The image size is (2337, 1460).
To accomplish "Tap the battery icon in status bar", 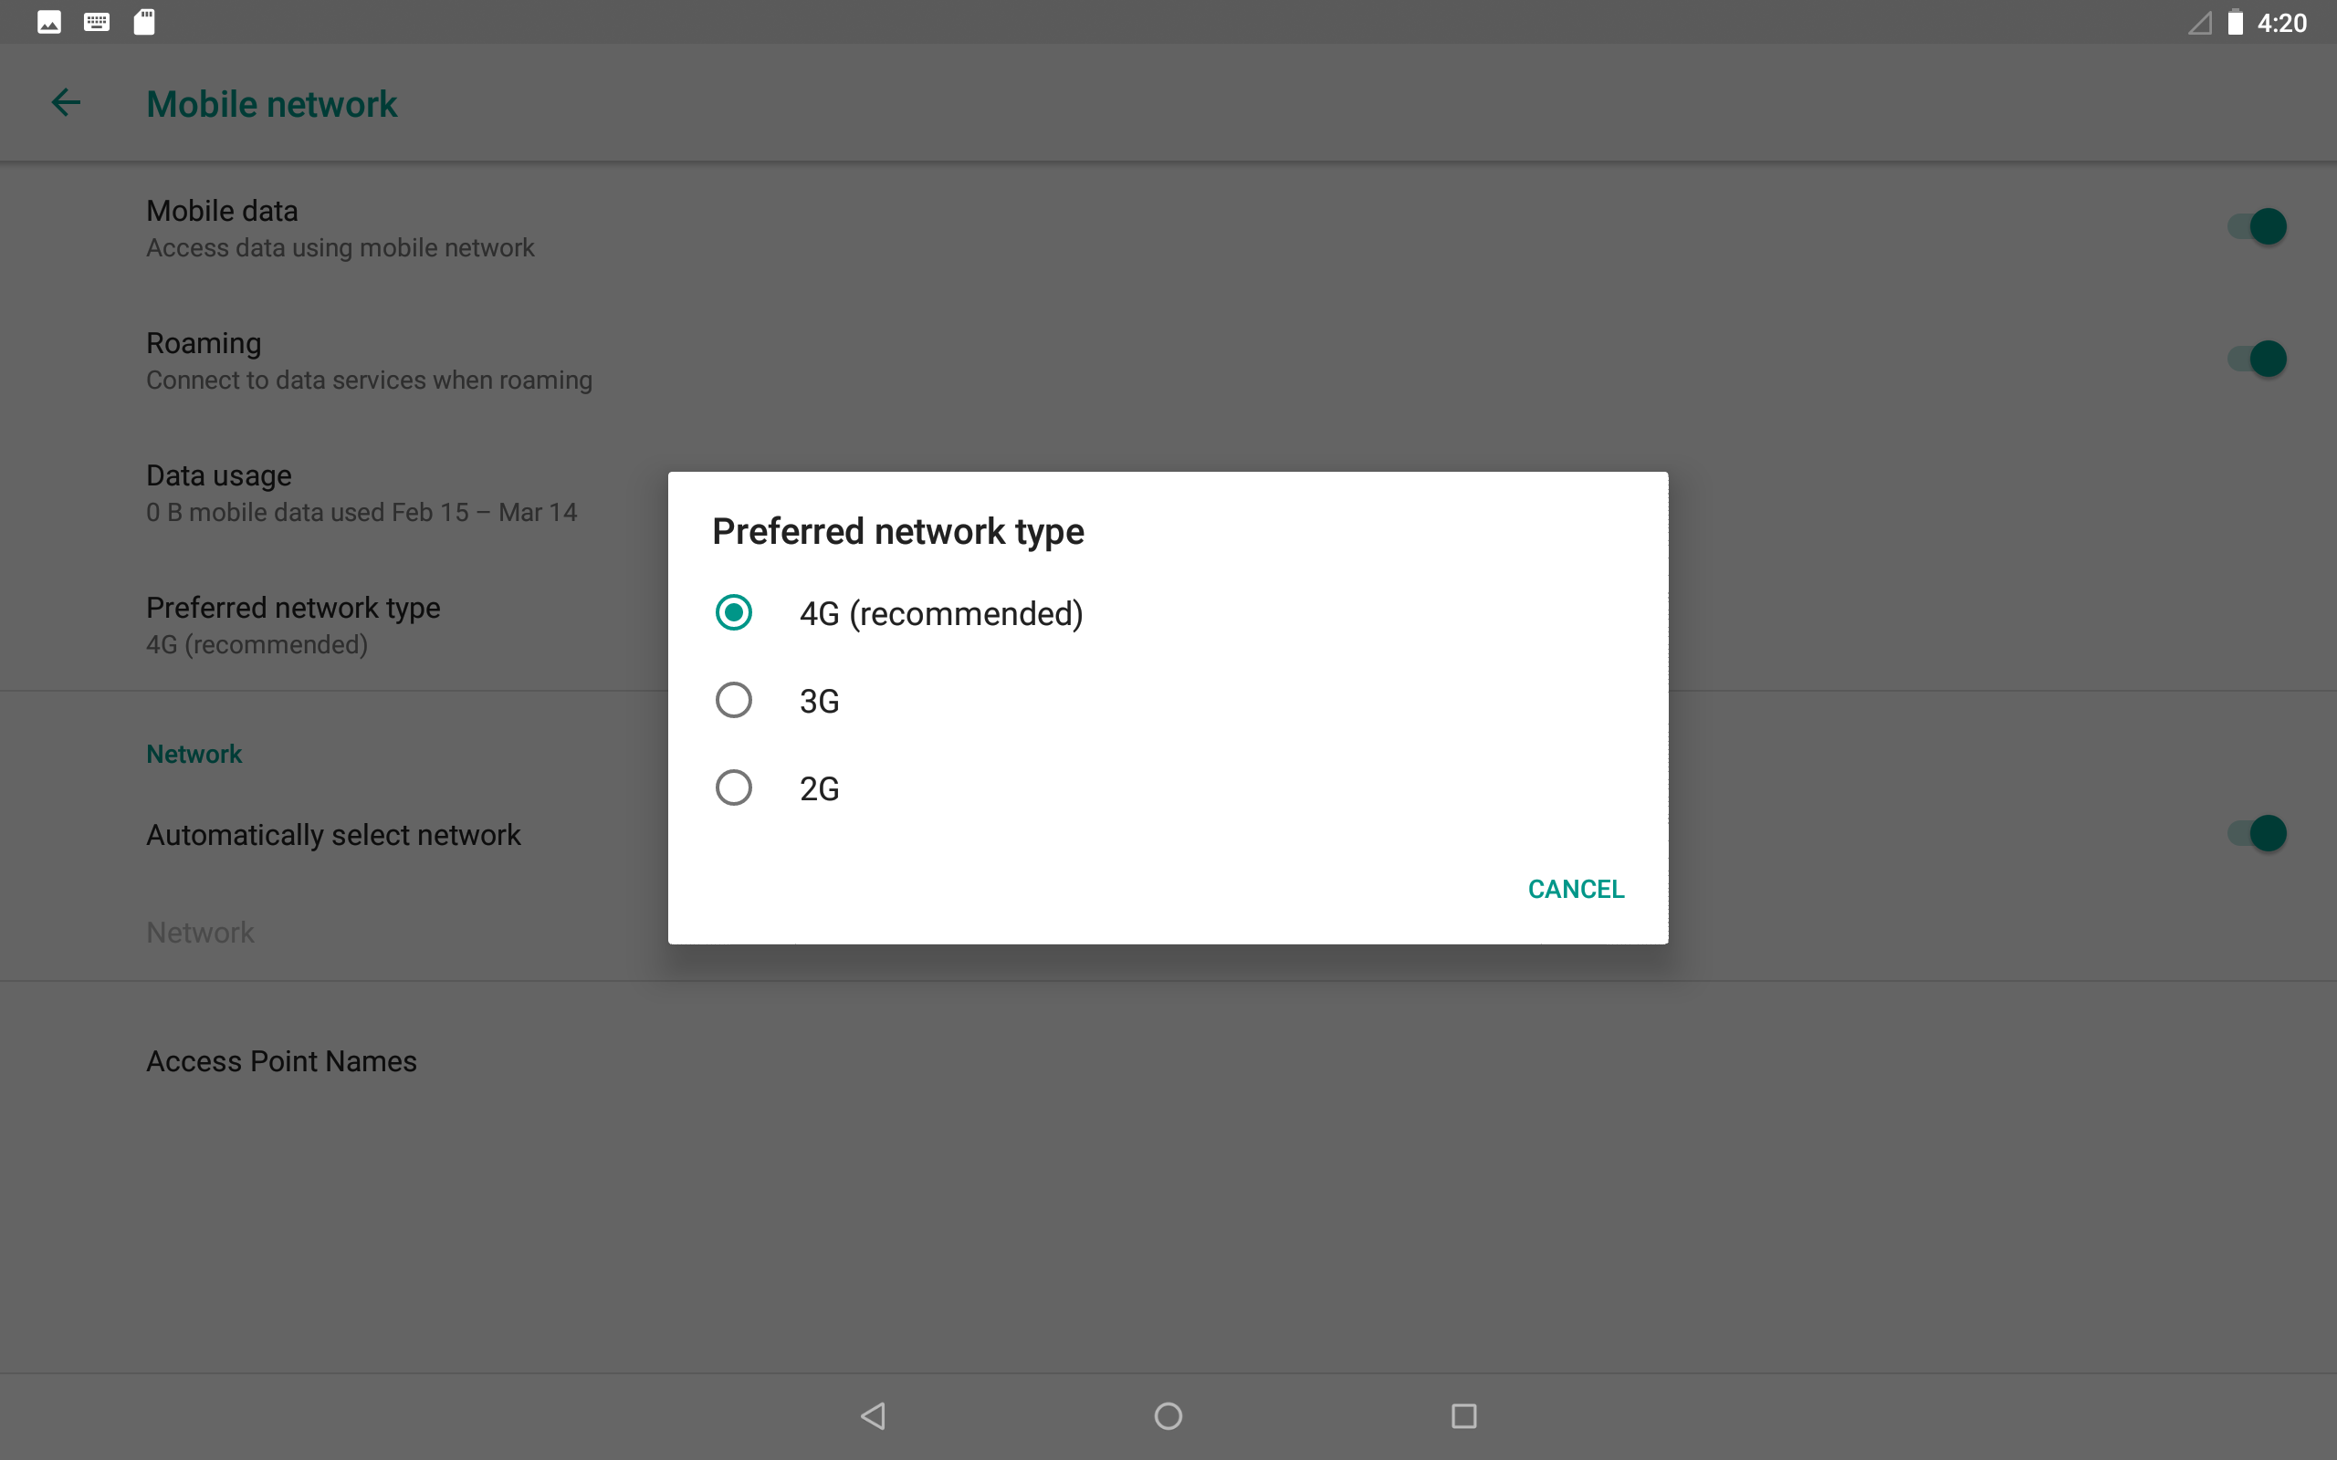I will (2235, 22).
